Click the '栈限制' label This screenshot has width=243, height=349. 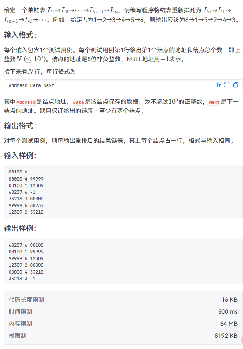[17, 336]
